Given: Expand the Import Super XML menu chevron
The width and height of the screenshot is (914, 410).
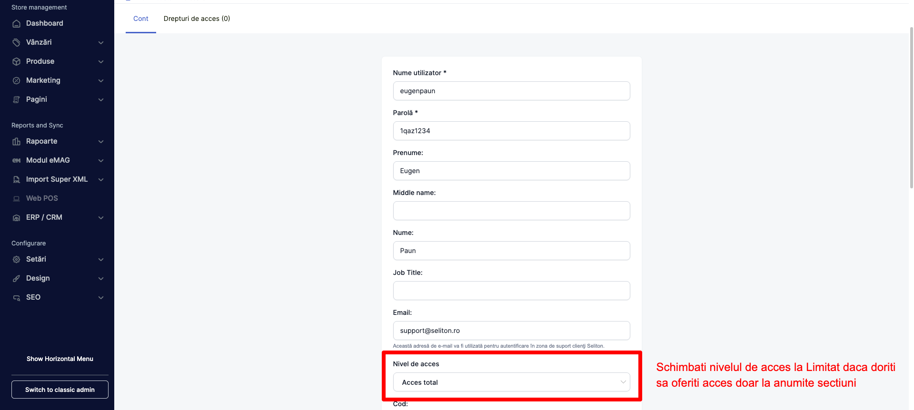Looking at the screenshot, I should point(101,180).
